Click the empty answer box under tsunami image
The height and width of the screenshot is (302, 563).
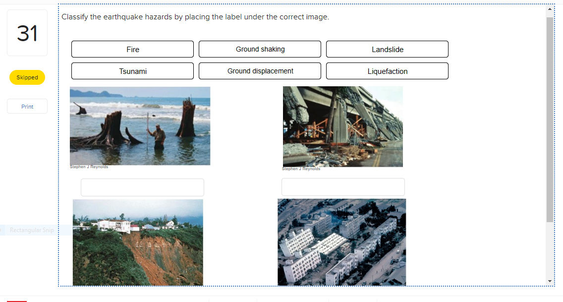pos(142,187)
